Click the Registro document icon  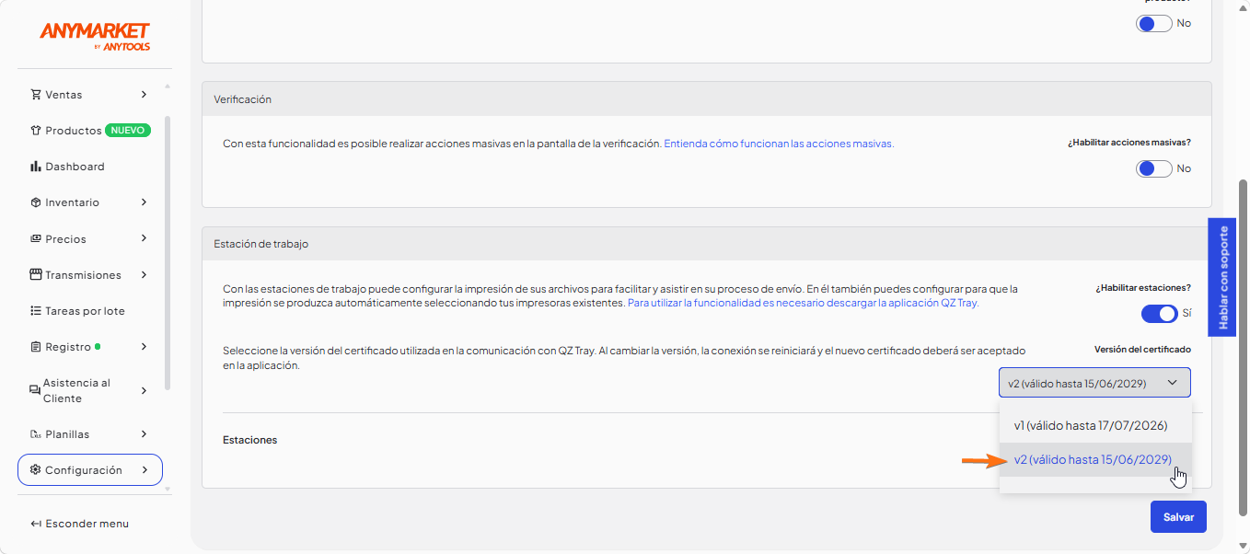[36, 347]
